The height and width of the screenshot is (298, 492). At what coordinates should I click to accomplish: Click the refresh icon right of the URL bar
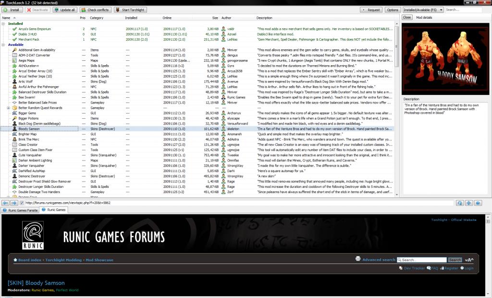coord(460,203)
